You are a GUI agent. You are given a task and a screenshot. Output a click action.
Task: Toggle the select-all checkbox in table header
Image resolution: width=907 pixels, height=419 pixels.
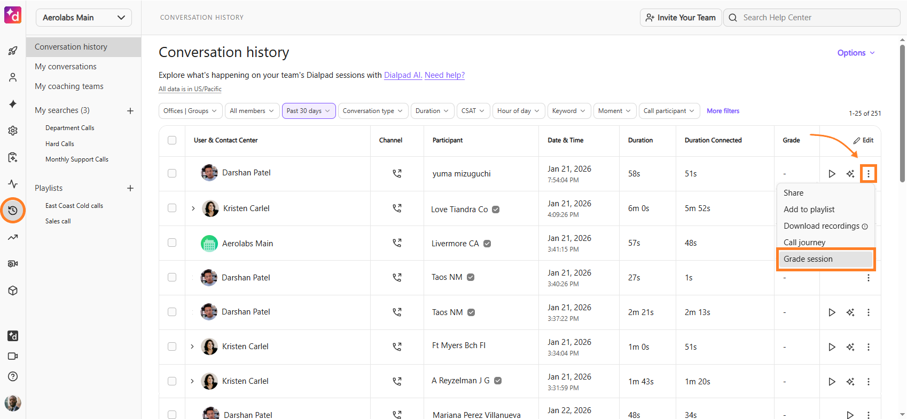pos(172,140)
